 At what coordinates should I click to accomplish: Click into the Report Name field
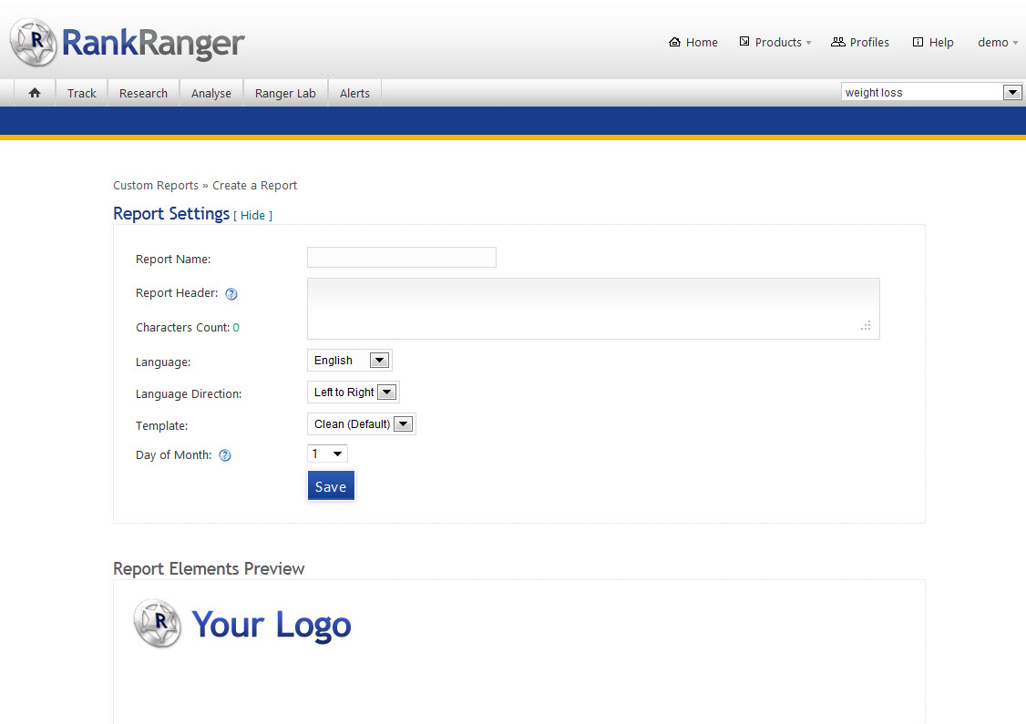click(x=402, y=258)
